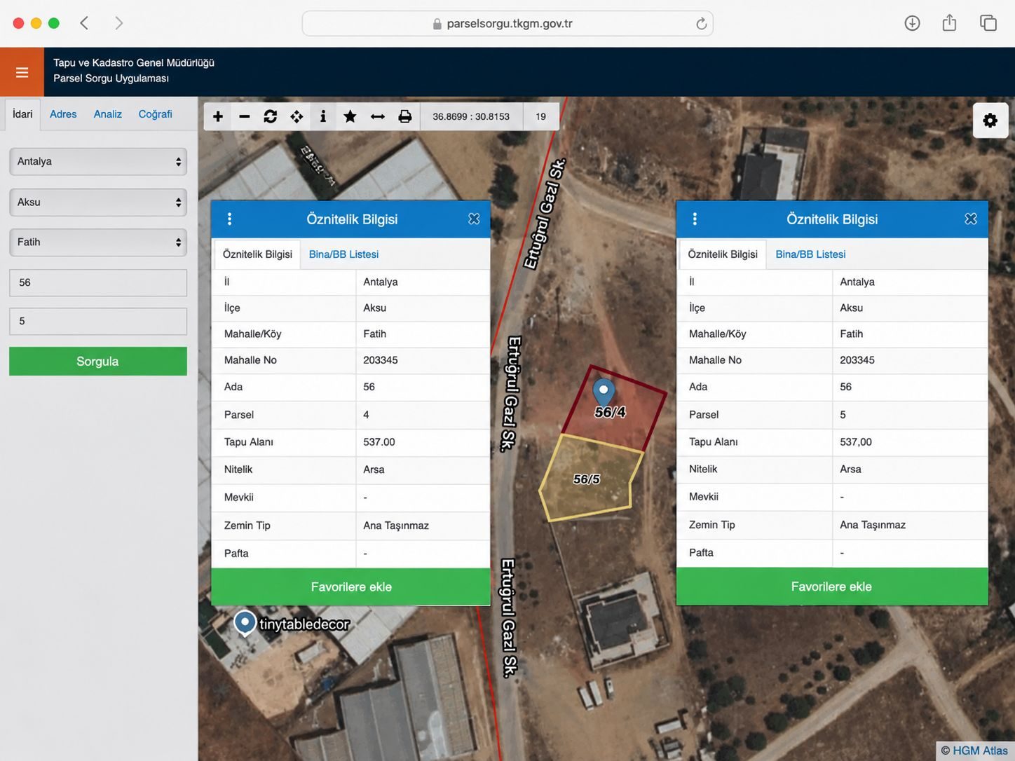Open Bina/BB Listesi tab in left panel
Viewport: 1015px width, 761px height.
(x=344, y=254)
